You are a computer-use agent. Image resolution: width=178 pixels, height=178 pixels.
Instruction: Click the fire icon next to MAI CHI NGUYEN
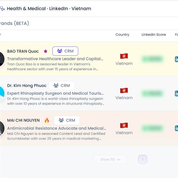47,120
